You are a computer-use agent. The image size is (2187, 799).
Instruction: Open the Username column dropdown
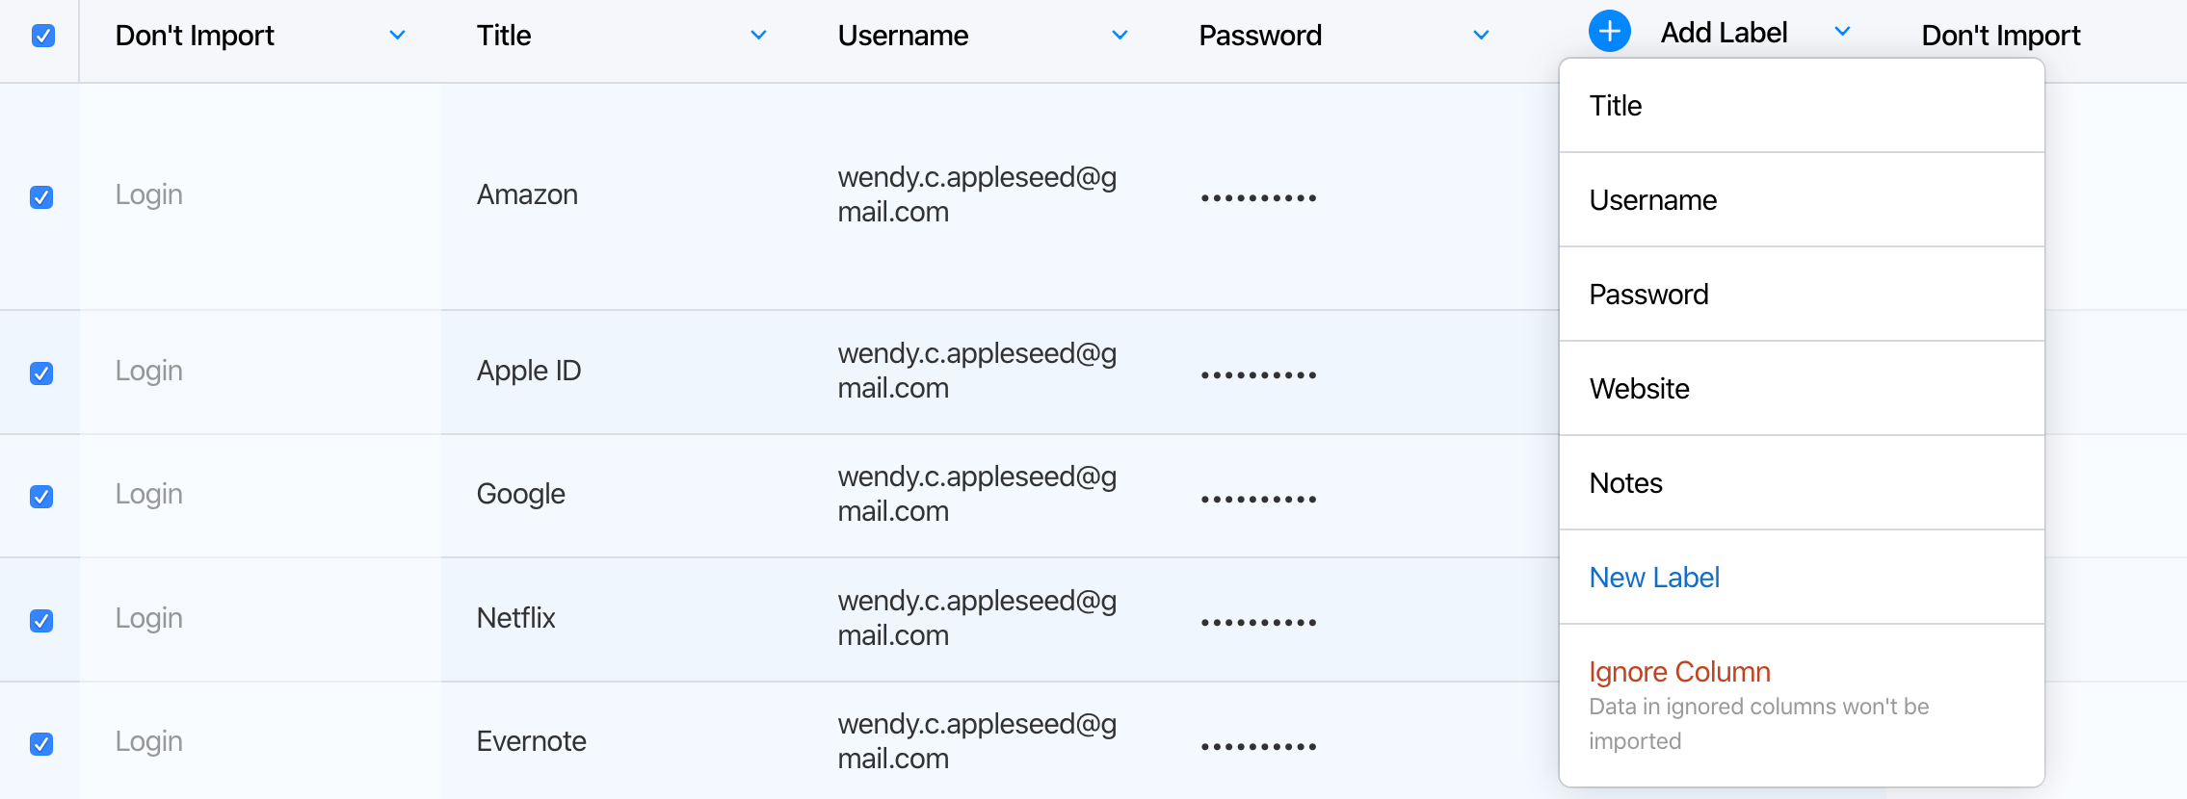(x=1120, y=35)
